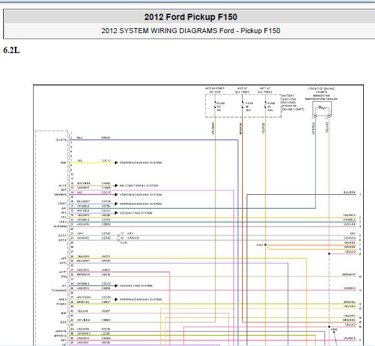
Task: Click the blue pin 2 wire in the diagram
Action: 153,140
